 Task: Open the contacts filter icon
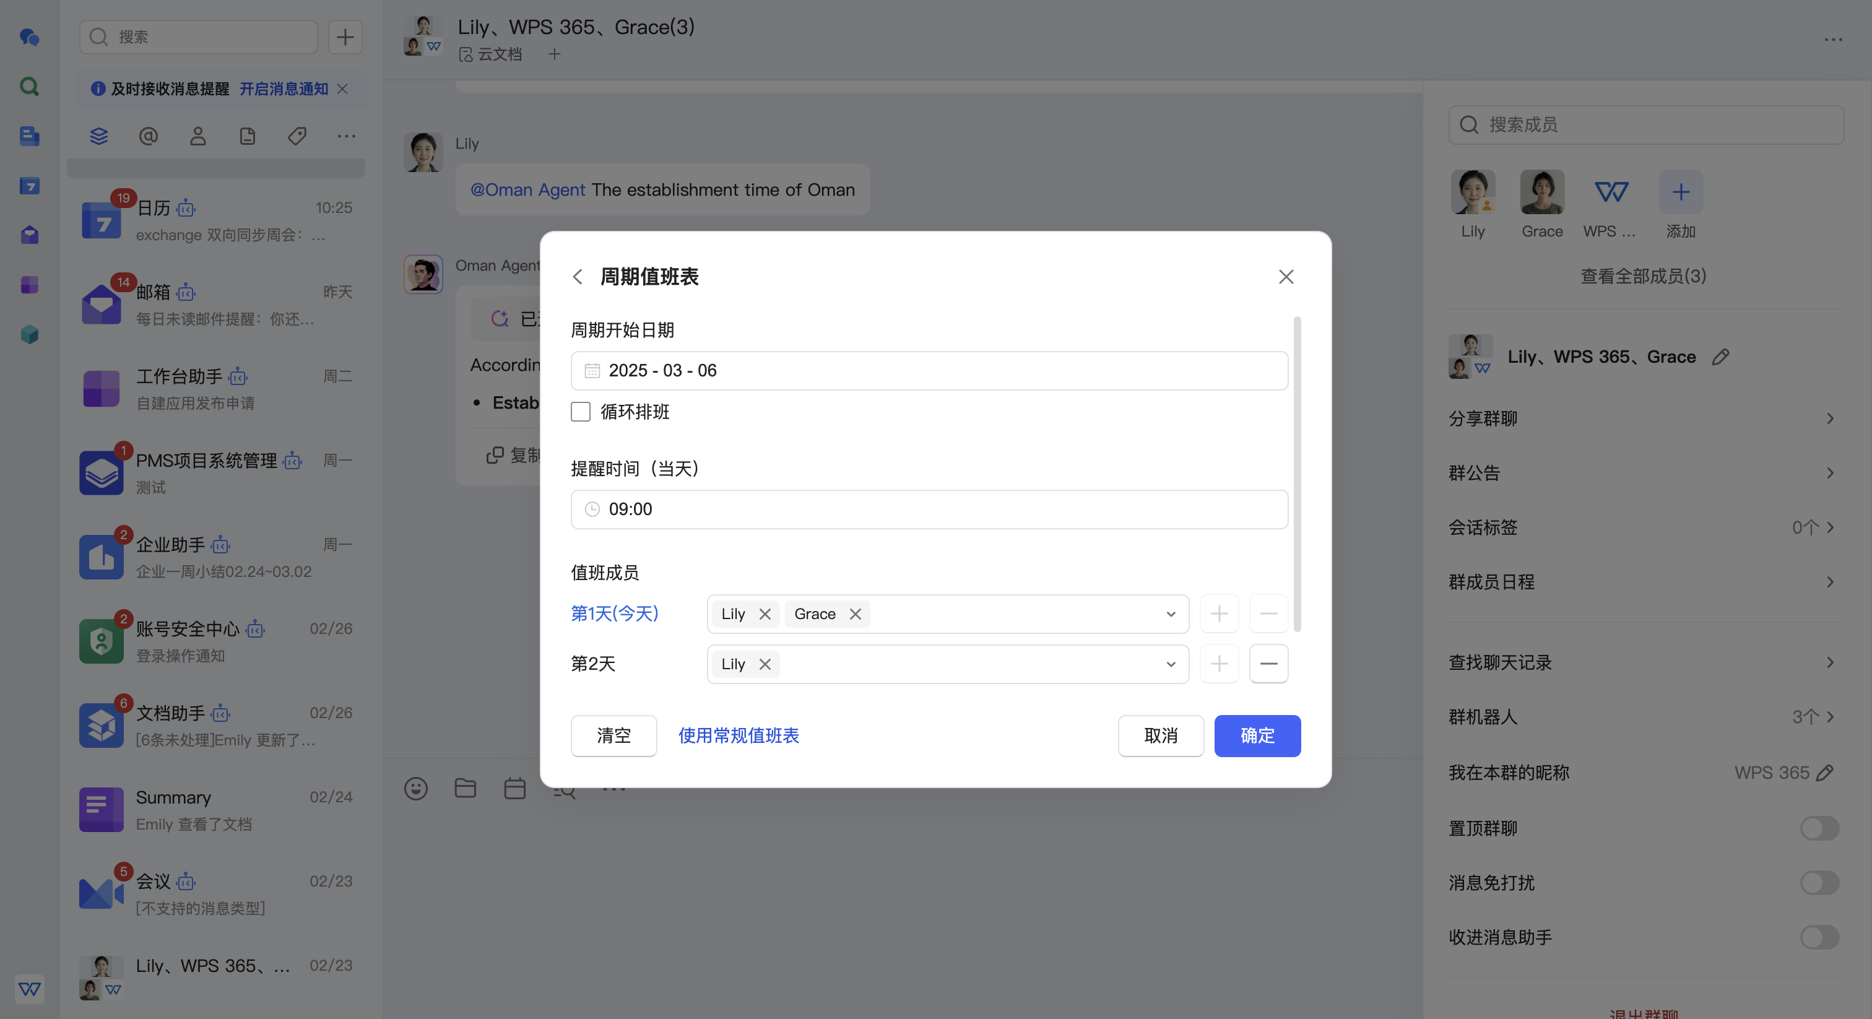coord(197,136)
